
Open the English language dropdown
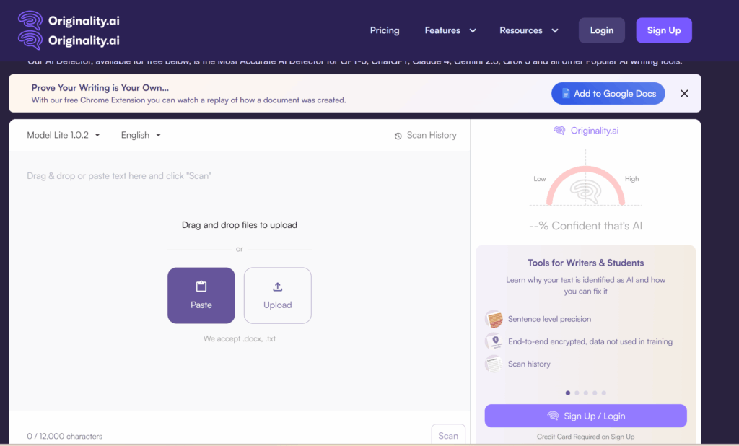coord(141,135)
